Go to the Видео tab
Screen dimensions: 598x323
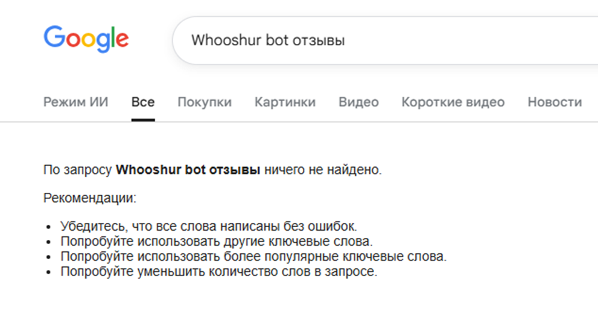coord(358,102)
